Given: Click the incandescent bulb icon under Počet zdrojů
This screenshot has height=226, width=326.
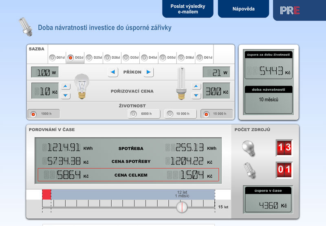Looking at the screenshot, I should (248, 148).
